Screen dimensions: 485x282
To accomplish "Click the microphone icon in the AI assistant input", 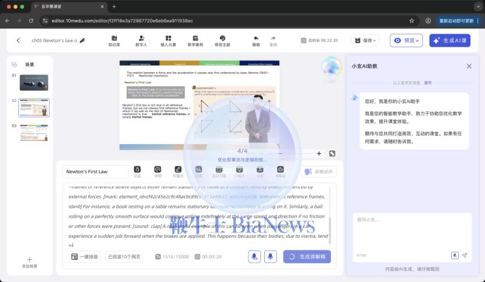I will click(x=455, y=255).
